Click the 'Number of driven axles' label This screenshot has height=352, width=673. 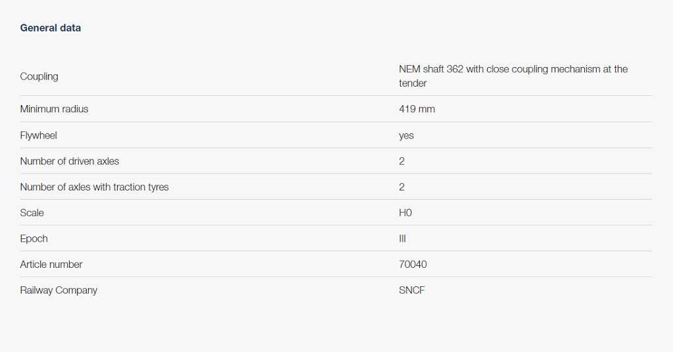(70, 161)
